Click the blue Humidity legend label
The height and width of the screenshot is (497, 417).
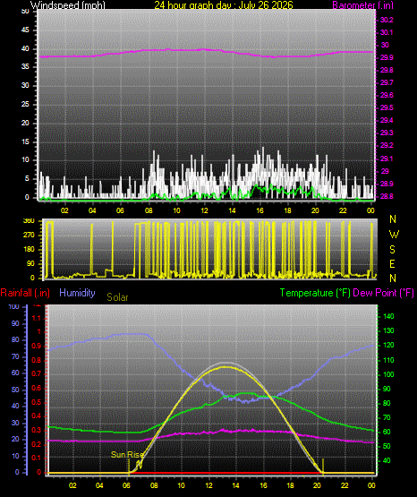tap(77, 293)
